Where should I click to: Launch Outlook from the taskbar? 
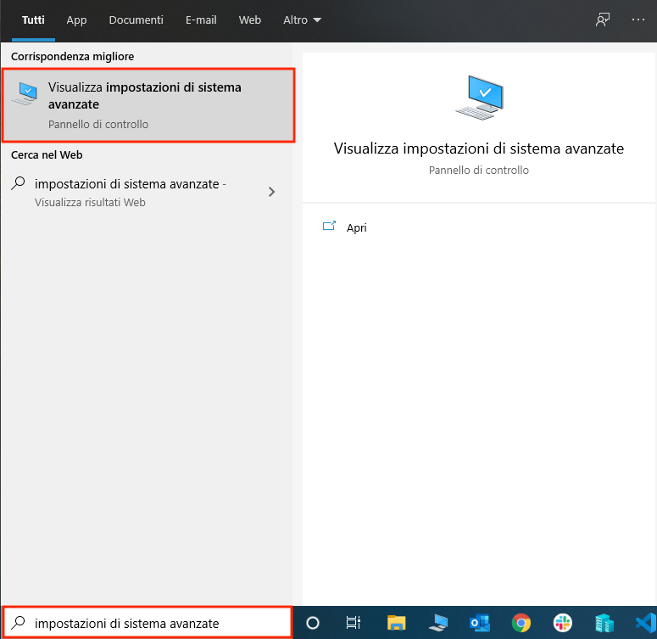pyautogui.click(x=480, y=623)
